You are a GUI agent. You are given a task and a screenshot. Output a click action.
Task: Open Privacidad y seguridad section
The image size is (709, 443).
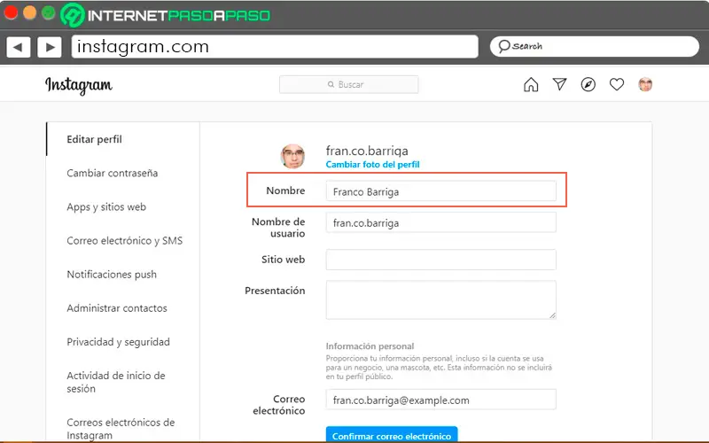click(118, 342)
